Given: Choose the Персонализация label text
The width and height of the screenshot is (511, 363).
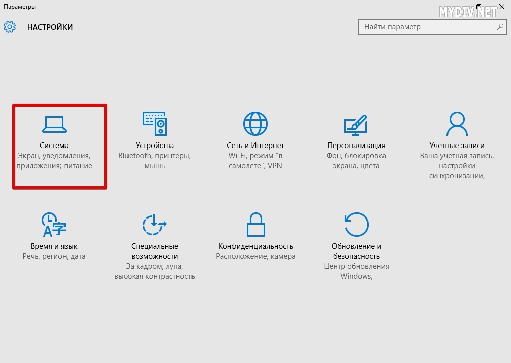Looking at the screenshot, I should coord(356,146).
